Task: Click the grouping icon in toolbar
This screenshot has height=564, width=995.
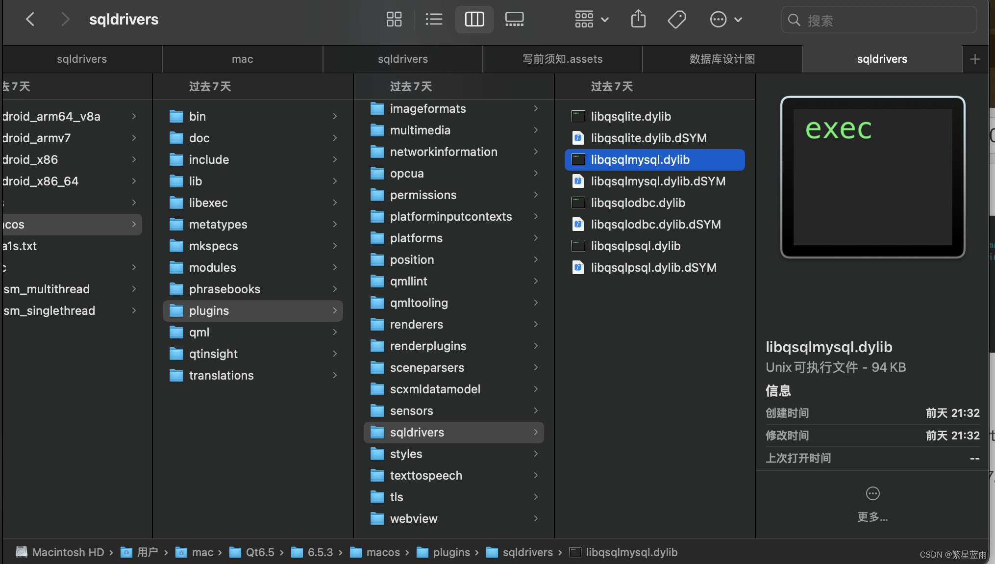Action: (585, 20)
